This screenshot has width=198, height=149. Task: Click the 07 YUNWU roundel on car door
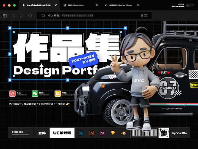tap(168, 88)
